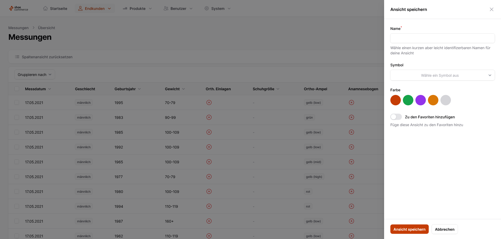Click the Abbrechen button
This screenshot has width=501, height=239.
pos(445,229)
